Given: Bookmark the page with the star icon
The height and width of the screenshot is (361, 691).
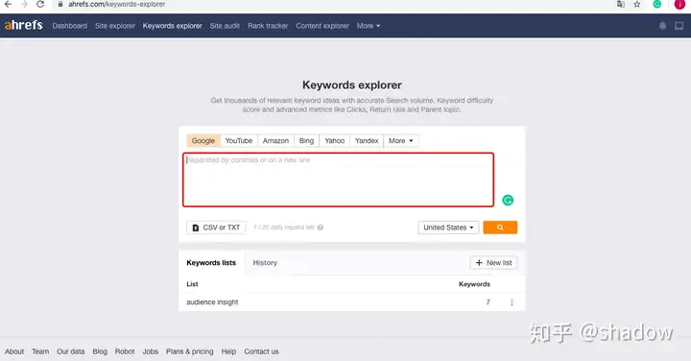Looking at the screenshot, I should pos(637,4).
